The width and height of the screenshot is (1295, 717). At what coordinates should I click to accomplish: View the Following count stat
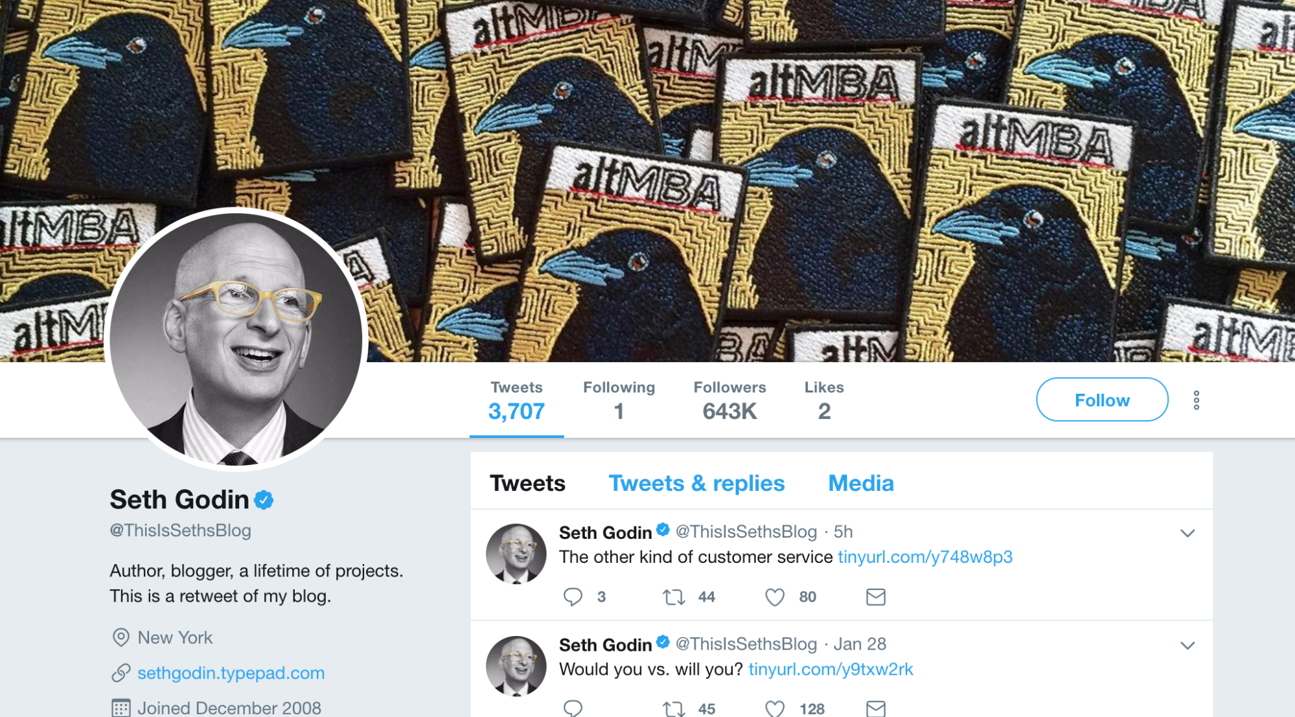(x=619, y=401)
